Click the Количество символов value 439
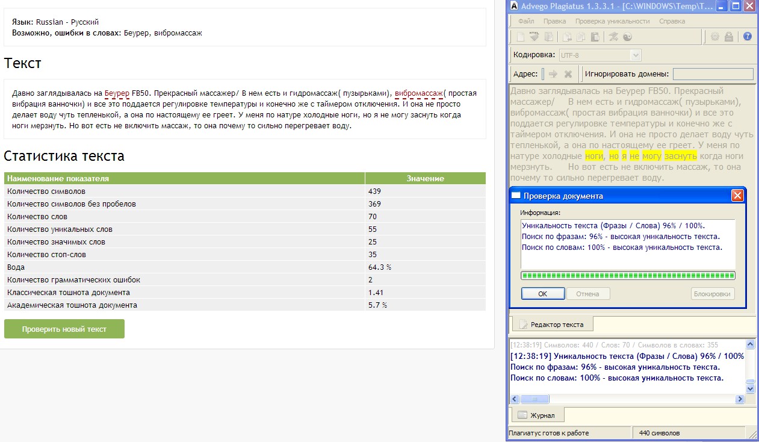 click(374, 191)
